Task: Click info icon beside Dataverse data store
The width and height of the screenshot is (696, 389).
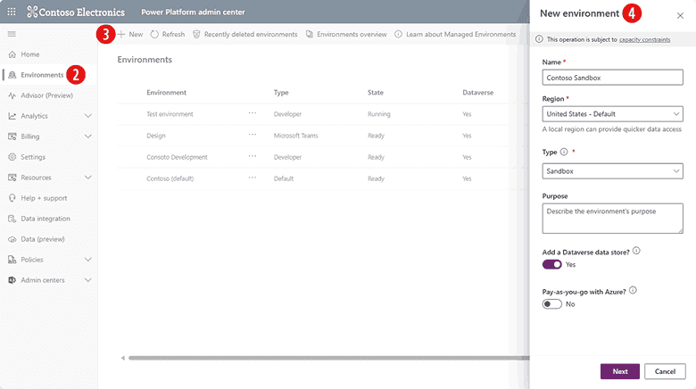Action: (x=636, y=251)
